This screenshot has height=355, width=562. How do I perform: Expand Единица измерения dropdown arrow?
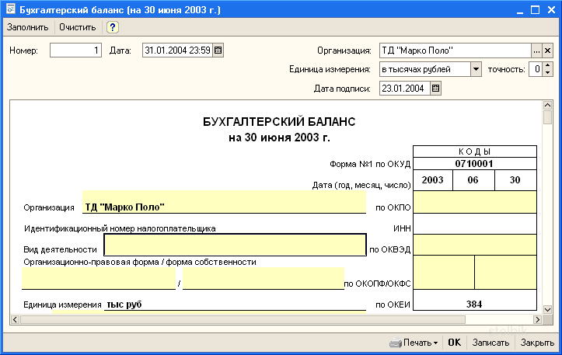(x=476, y=69)
